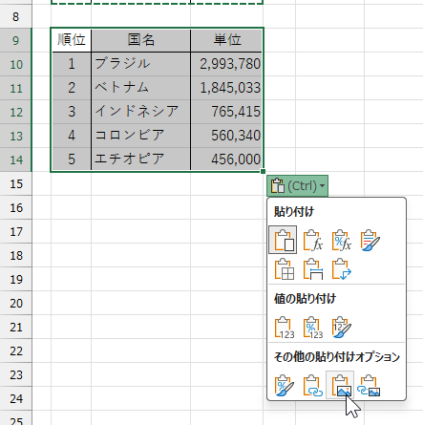Select row header 12
Screen dimensions: 423x425
[x=15, y=112]
